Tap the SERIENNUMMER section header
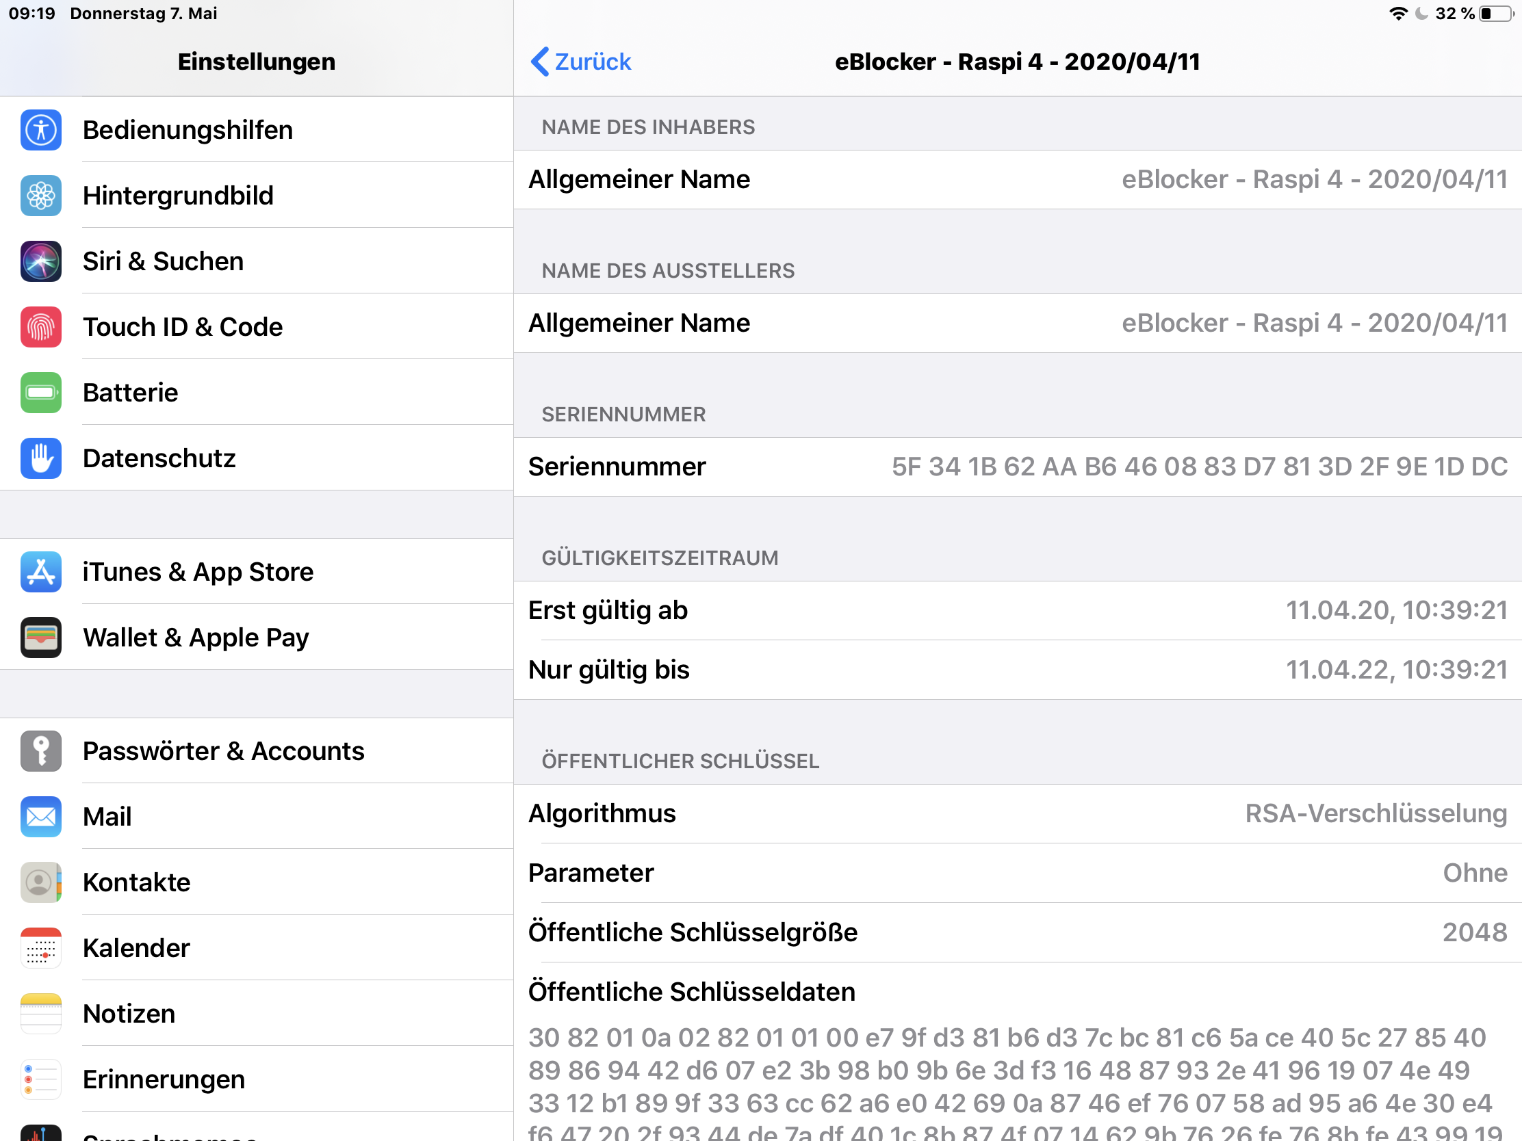This screenshot has height=1141, width=1522. point(623,415)
